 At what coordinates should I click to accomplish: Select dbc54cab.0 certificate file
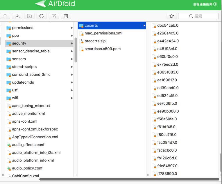click(185, 25)
